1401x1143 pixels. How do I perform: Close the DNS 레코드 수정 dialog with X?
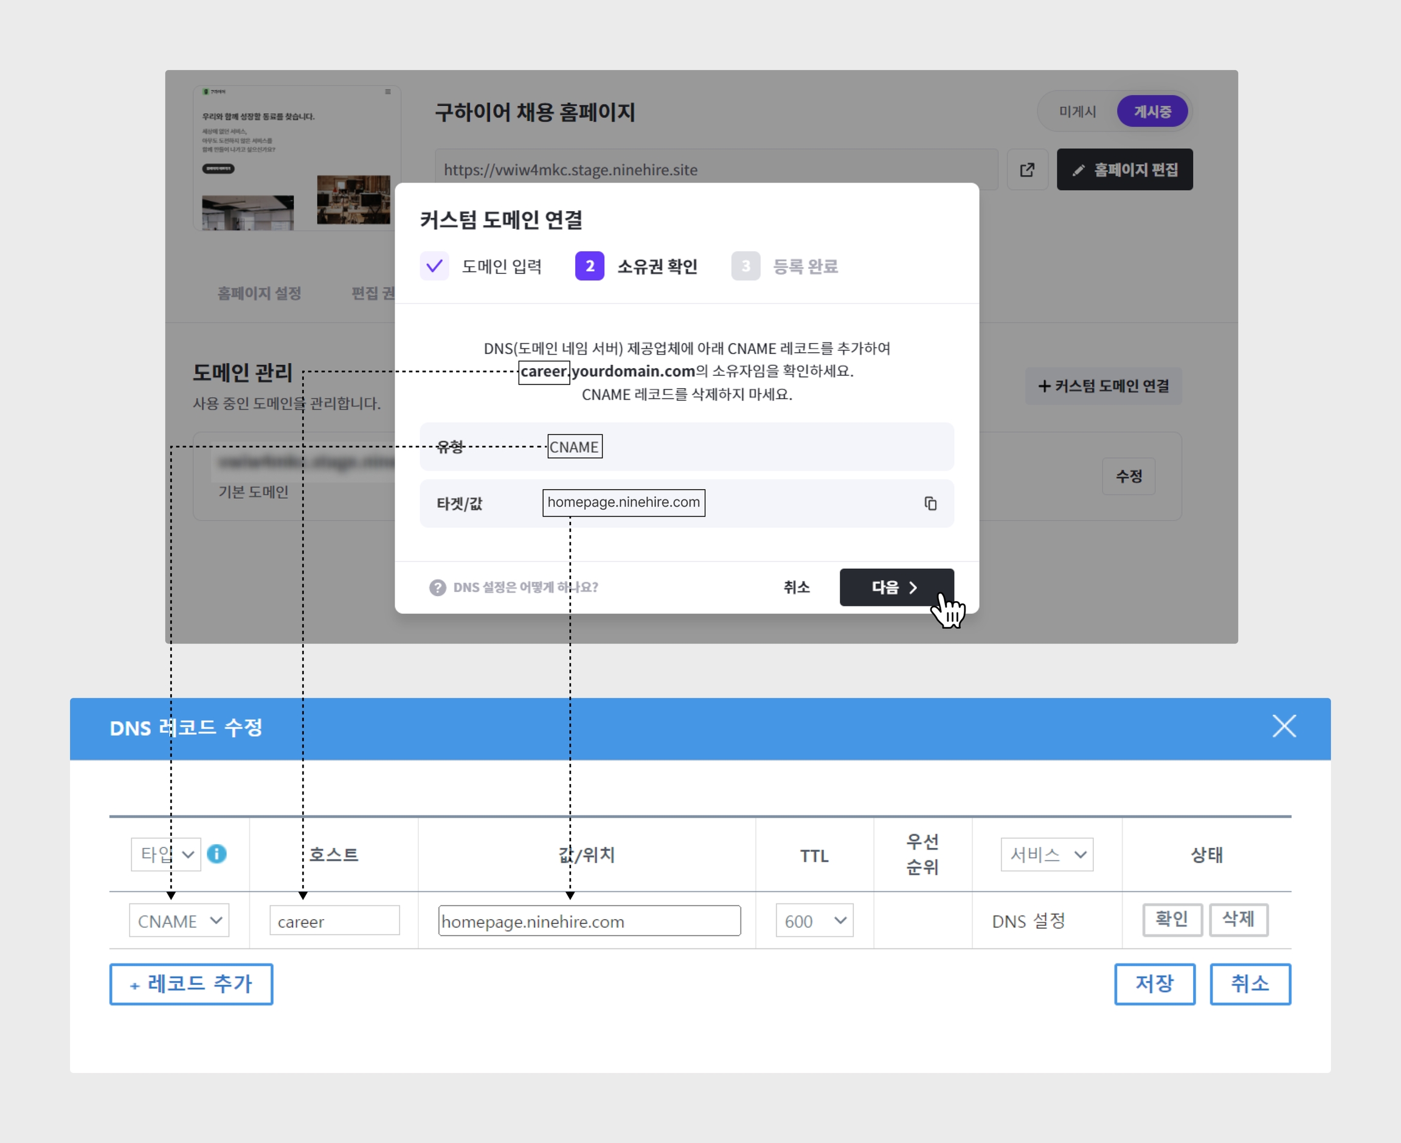pos(1283,727)
